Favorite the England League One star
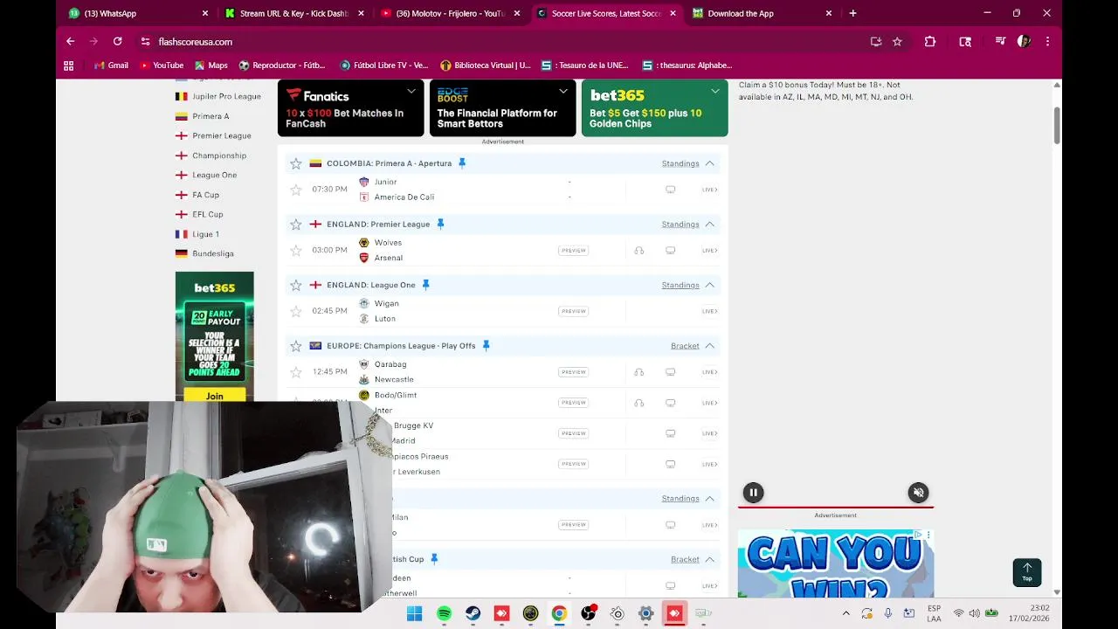The image size is (1118, 629). tap(296, 286)
